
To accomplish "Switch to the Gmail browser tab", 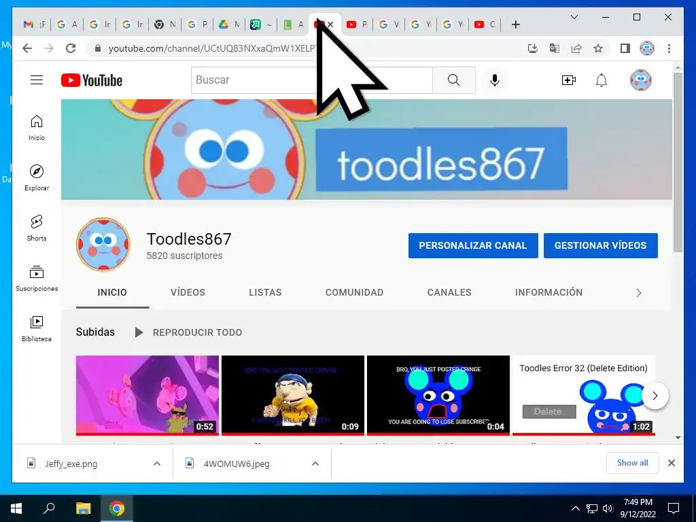I will click(x=34, y=24).
